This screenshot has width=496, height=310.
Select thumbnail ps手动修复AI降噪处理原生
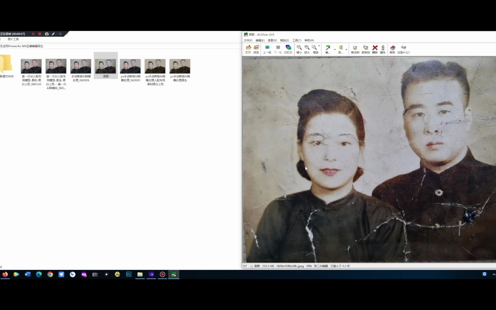pos(180,70)
